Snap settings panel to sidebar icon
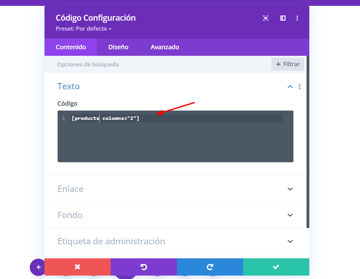Image resolution: width=360 pixels, height=279 pixels. coord(283,18)
